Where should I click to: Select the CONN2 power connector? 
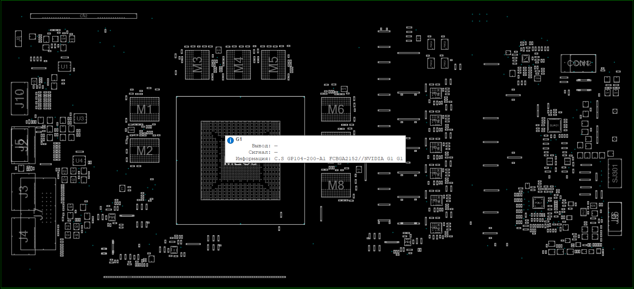click(x=578, y=63)
